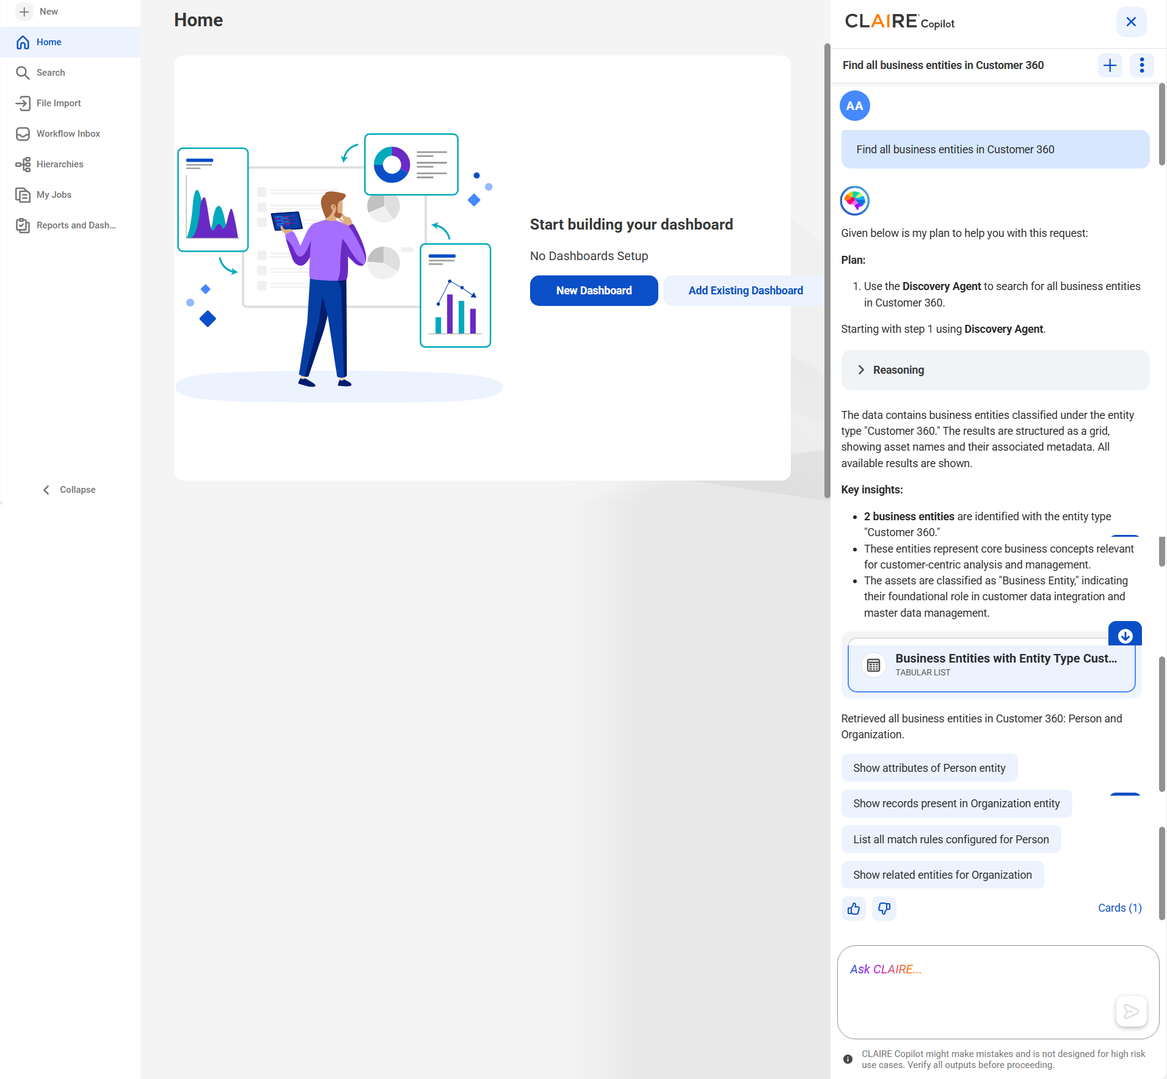The width and height of the screenshot is (1167, 1079).
Task: Select 'List all match rules configured for Person'
Action: click(x=951, y=840)
